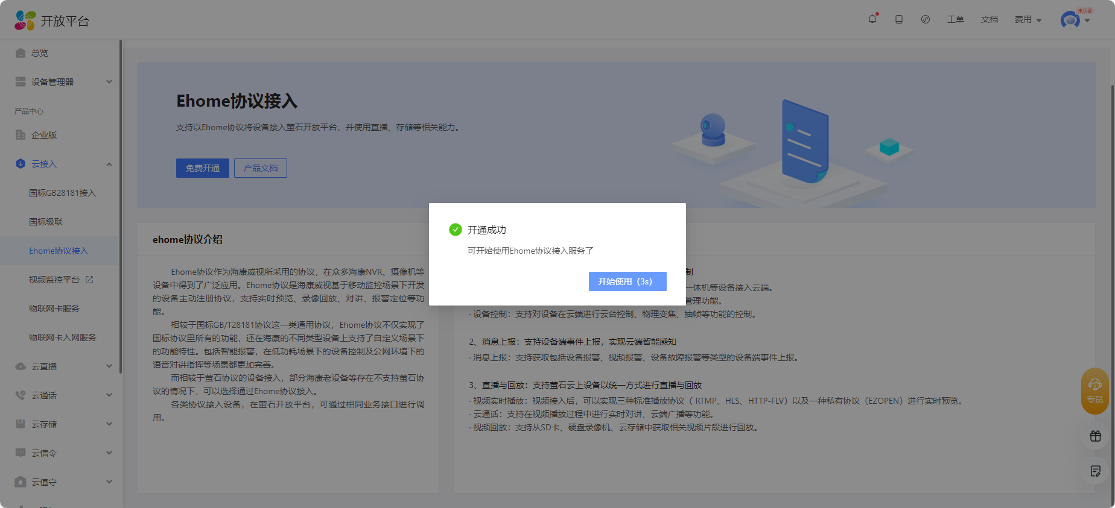Click line 3、直播与回放
The height and width of the screenshot is (508, 1115).
(585, 385)
